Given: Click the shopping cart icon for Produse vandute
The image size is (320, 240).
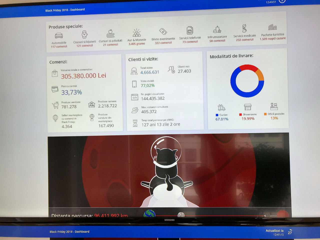Looking at the screenshot, I should (55, 105).
